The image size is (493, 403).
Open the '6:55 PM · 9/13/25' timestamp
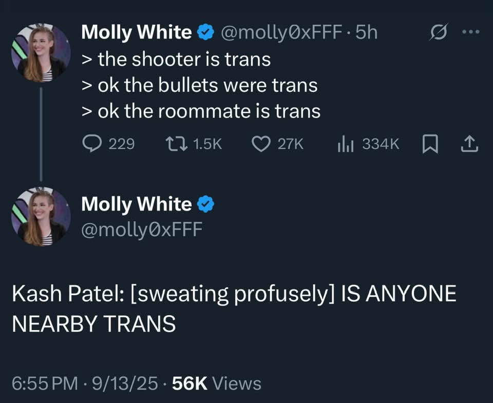[85, 383]
